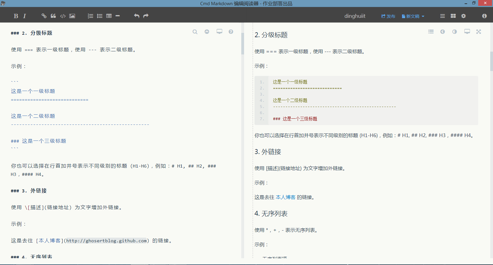
Task: Switch editor to full screen monitor icon
Action: point(219,31)
